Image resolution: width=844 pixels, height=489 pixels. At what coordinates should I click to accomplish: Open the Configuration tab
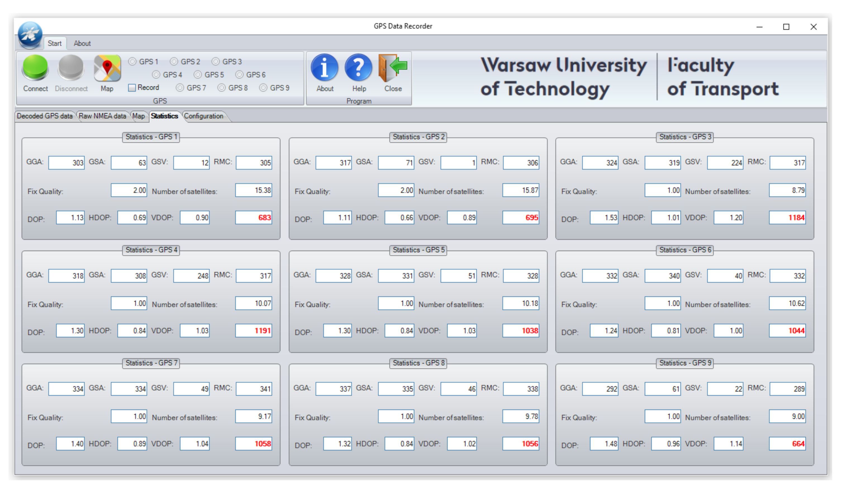203,116
